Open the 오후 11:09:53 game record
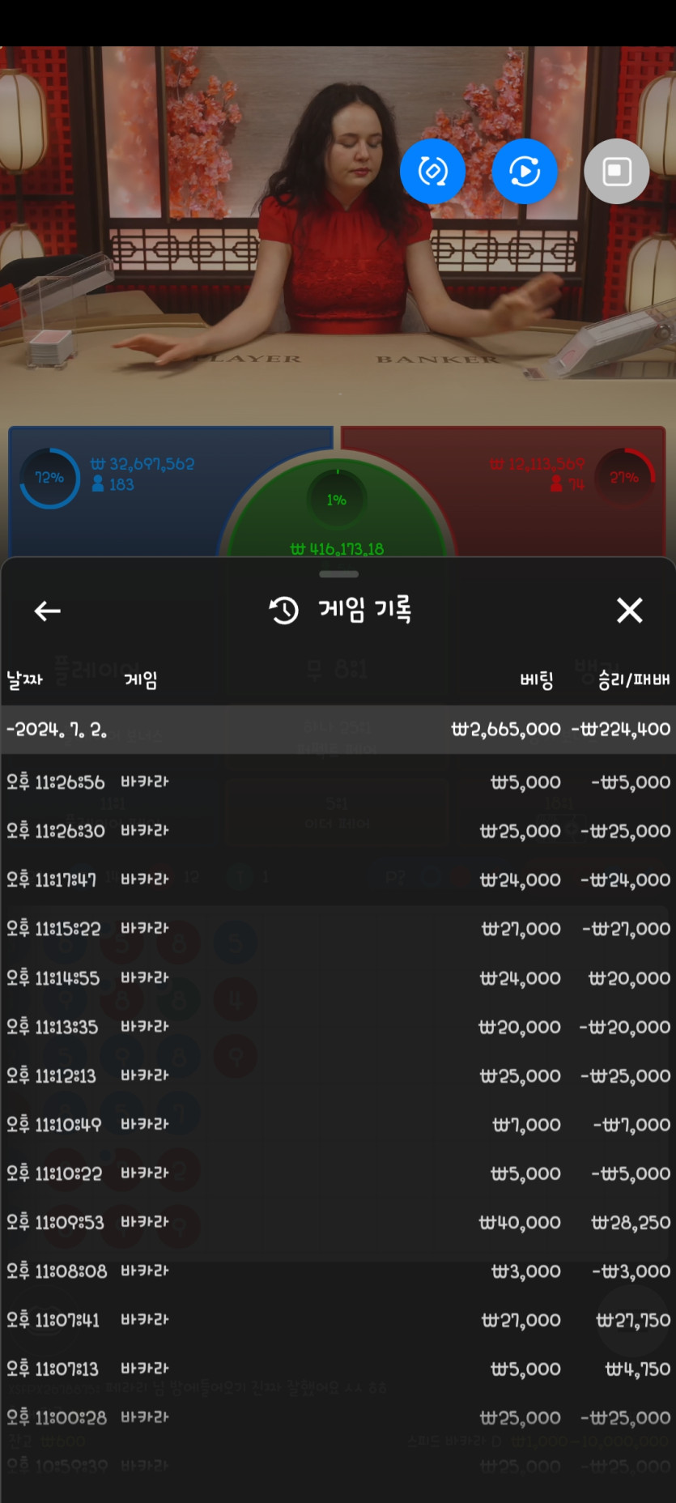676x1503 pixels. (x=338, y=1222)
